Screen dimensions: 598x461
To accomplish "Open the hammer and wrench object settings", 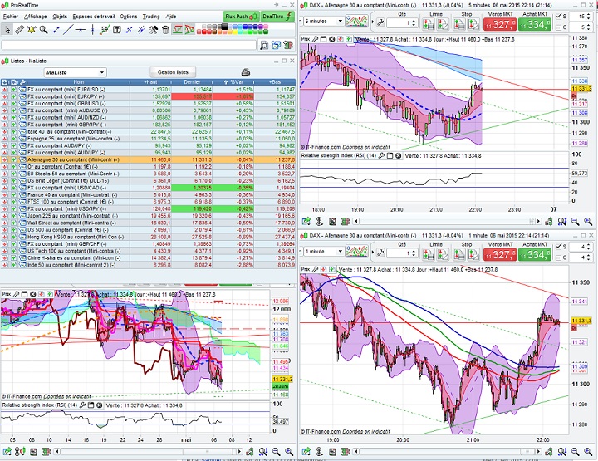I will 153,29.
